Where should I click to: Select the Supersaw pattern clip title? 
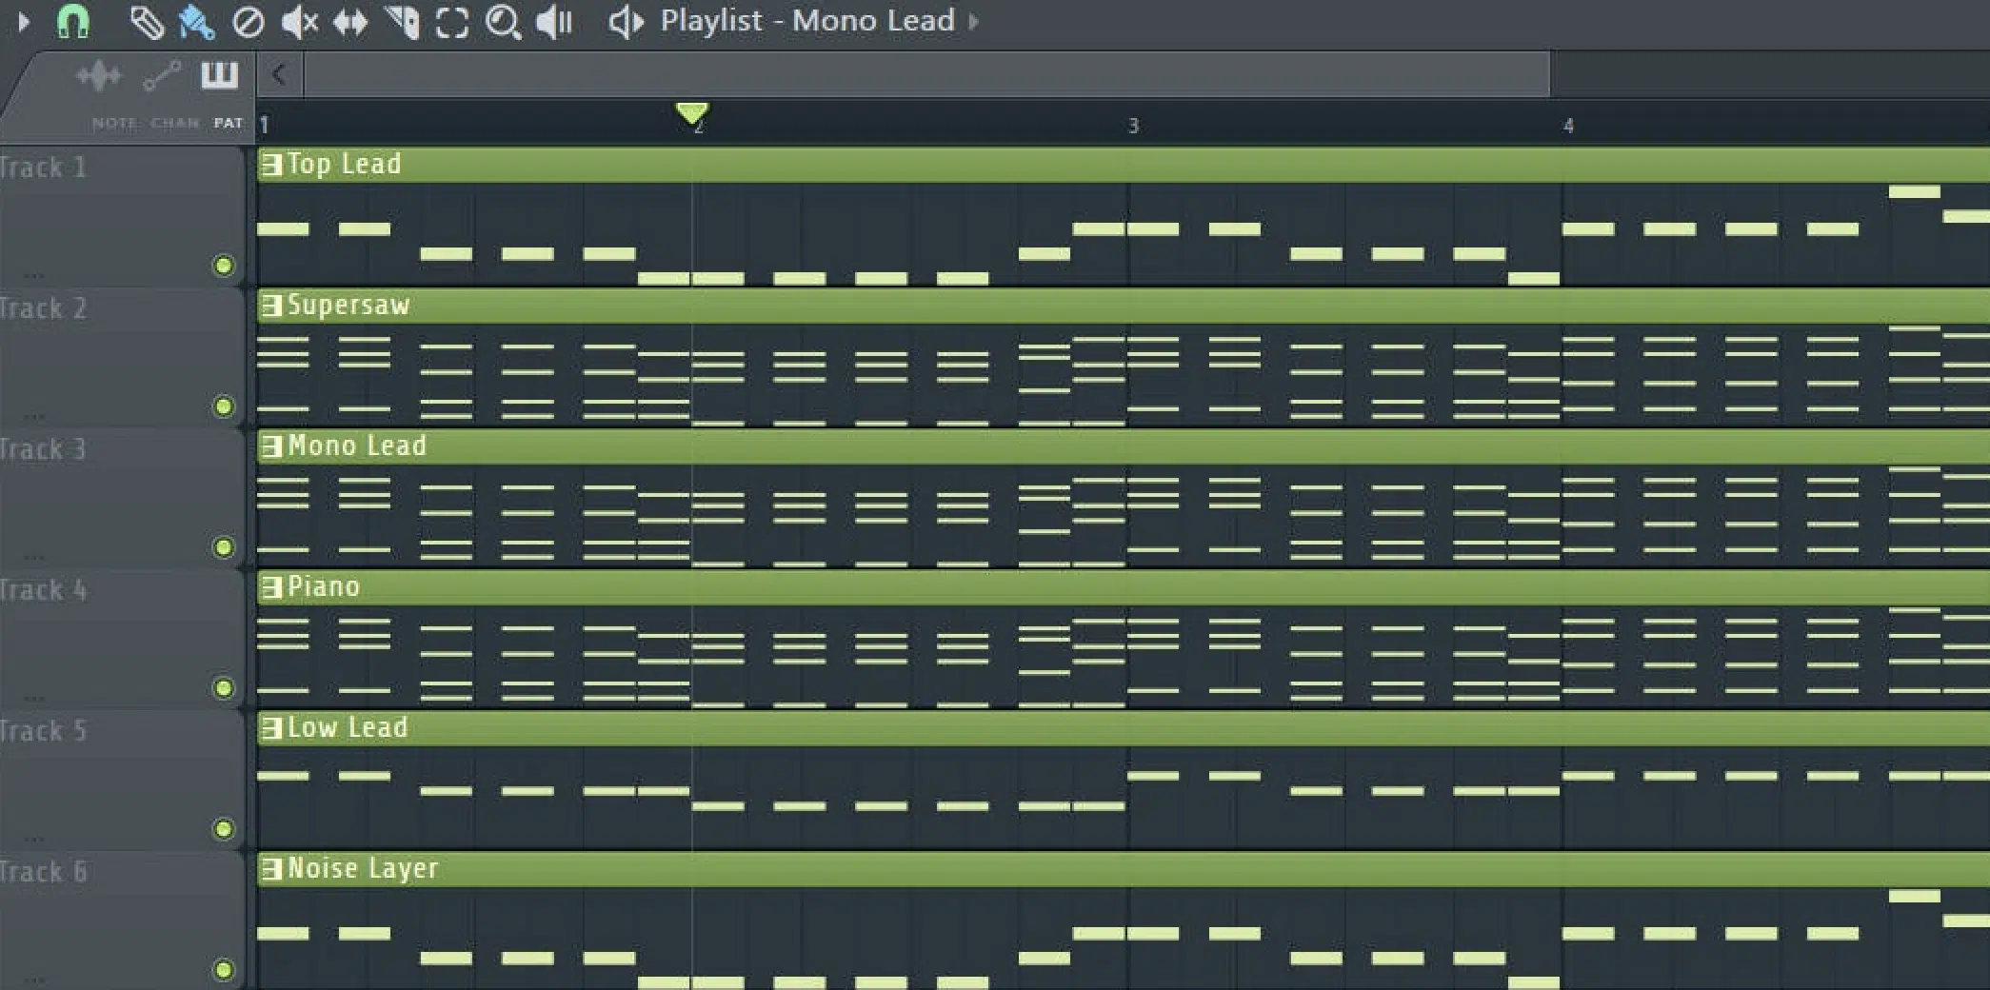(x=348, y=305)
